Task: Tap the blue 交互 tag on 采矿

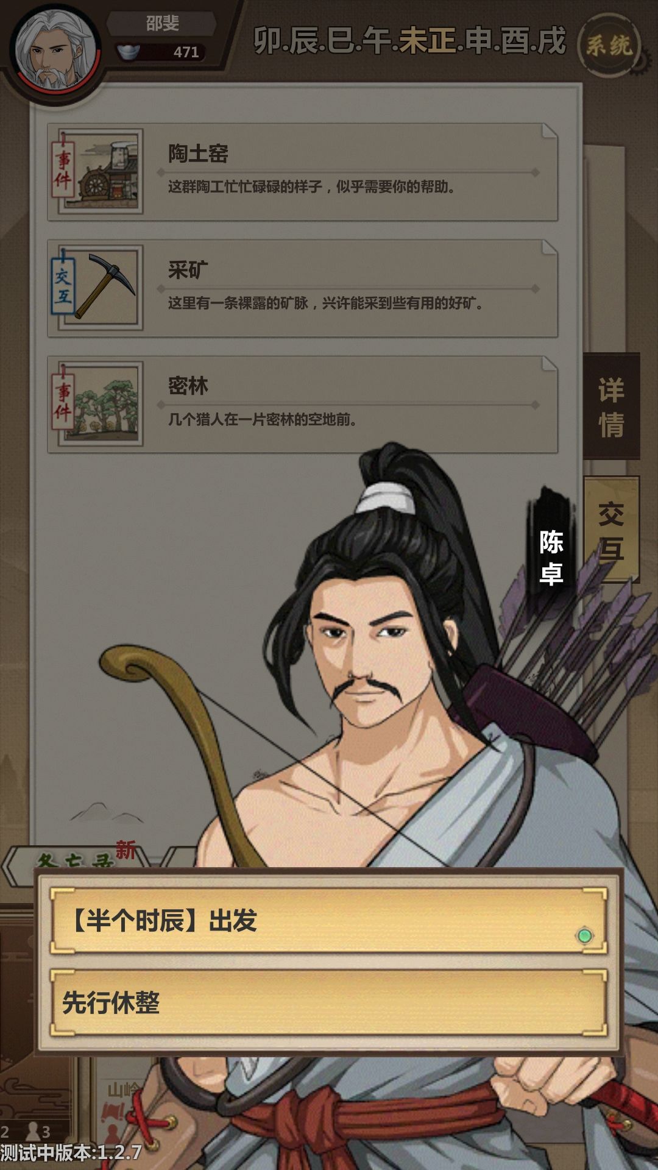Action: [63, 284]
